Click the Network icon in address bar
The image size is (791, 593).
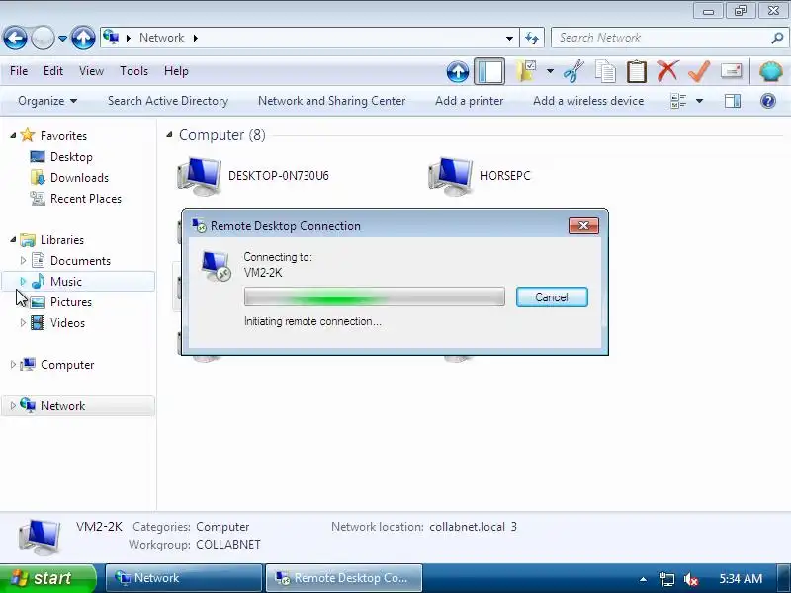click(x=111, y=38)
